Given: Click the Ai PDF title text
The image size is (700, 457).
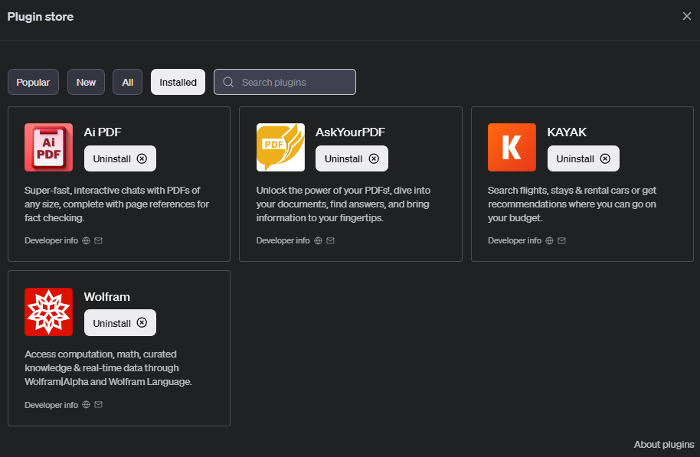Looking at the screenshot, I should (x=103, y=132).
